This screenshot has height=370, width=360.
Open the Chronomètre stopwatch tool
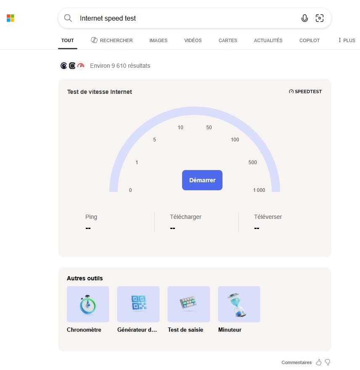pos(88,304)
